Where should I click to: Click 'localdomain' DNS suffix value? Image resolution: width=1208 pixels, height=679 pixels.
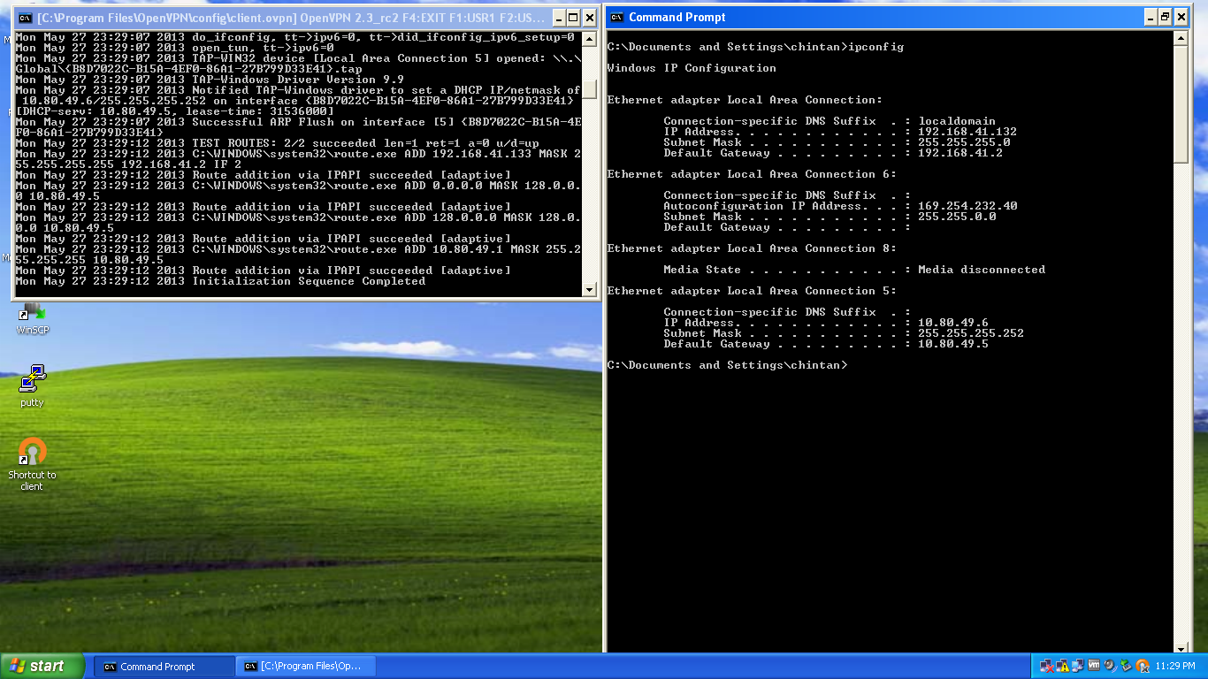(957, 121)
